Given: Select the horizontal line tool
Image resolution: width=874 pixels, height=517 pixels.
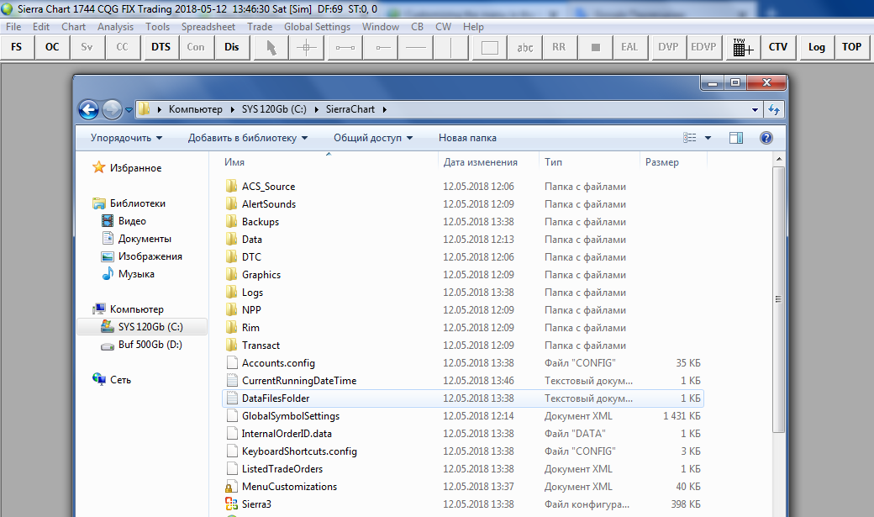Looking at the screenshot, I should coord(416,47).
